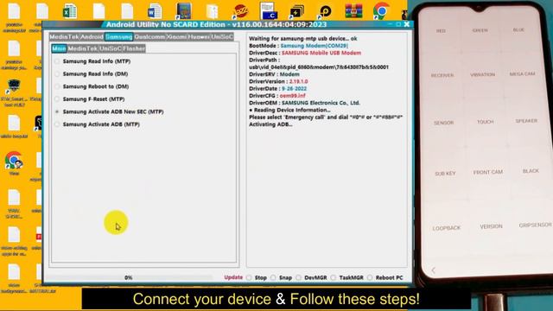
Task: Launch Google Chrome from the top row
Action: click(381, 11)
